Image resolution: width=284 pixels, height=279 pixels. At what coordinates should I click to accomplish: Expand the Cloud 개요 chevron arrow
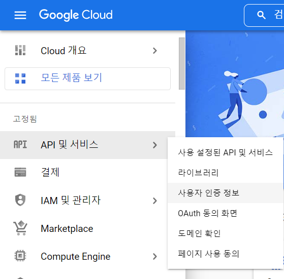click(154, 51)
